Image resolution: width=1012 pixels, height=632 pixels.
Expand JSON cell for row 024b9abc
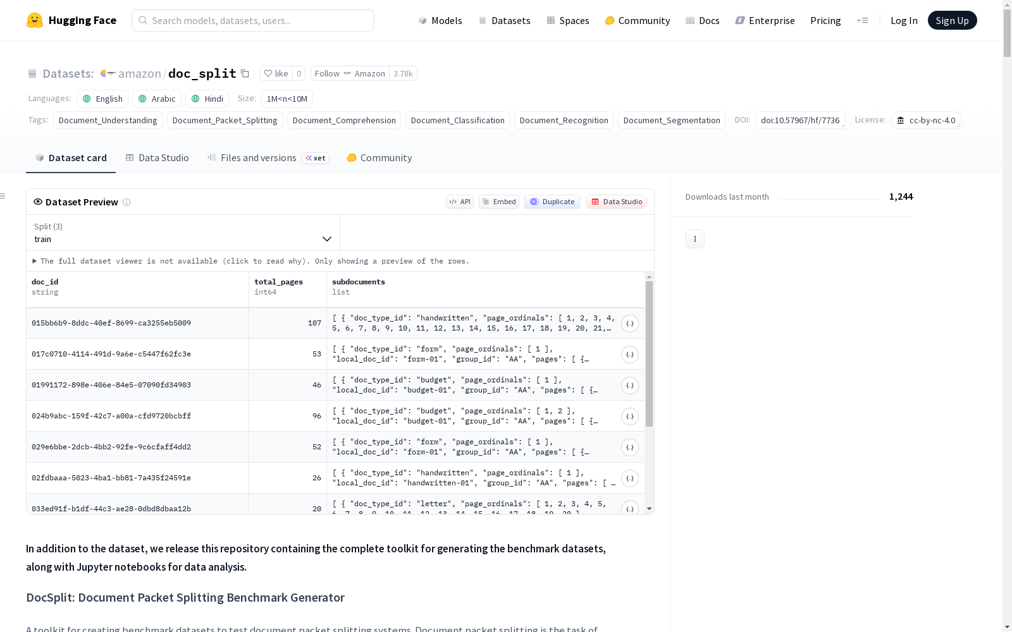tap(630, 416)
